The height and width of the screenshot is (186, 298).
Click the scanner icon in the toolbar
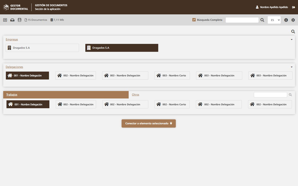[x=19, y=20]
